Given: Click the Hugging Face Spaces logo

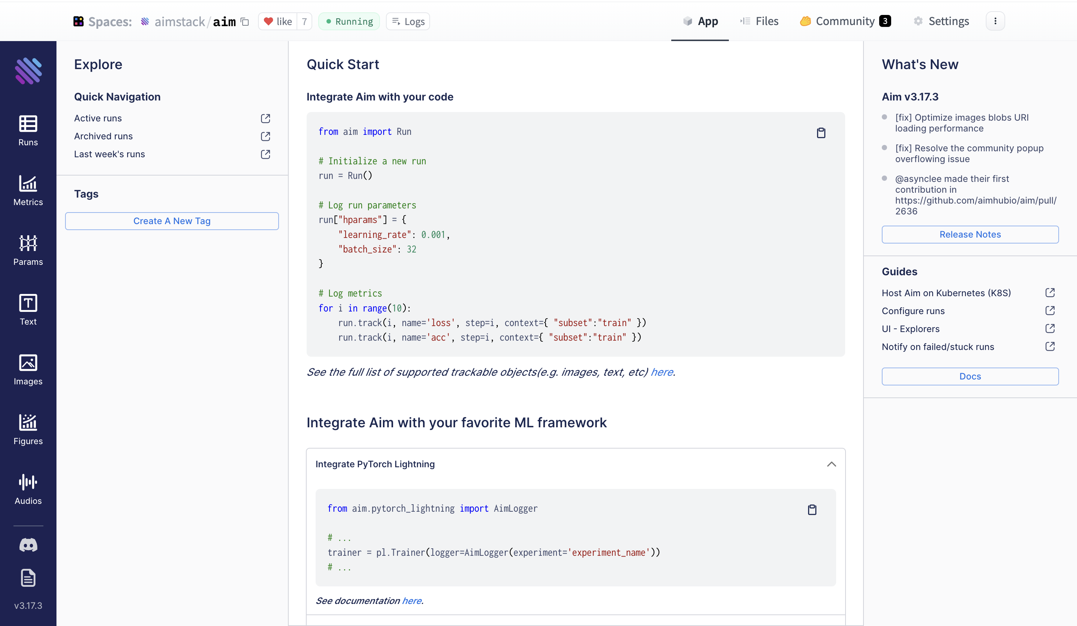Looking at the screenshot, I should pos(78,21).
